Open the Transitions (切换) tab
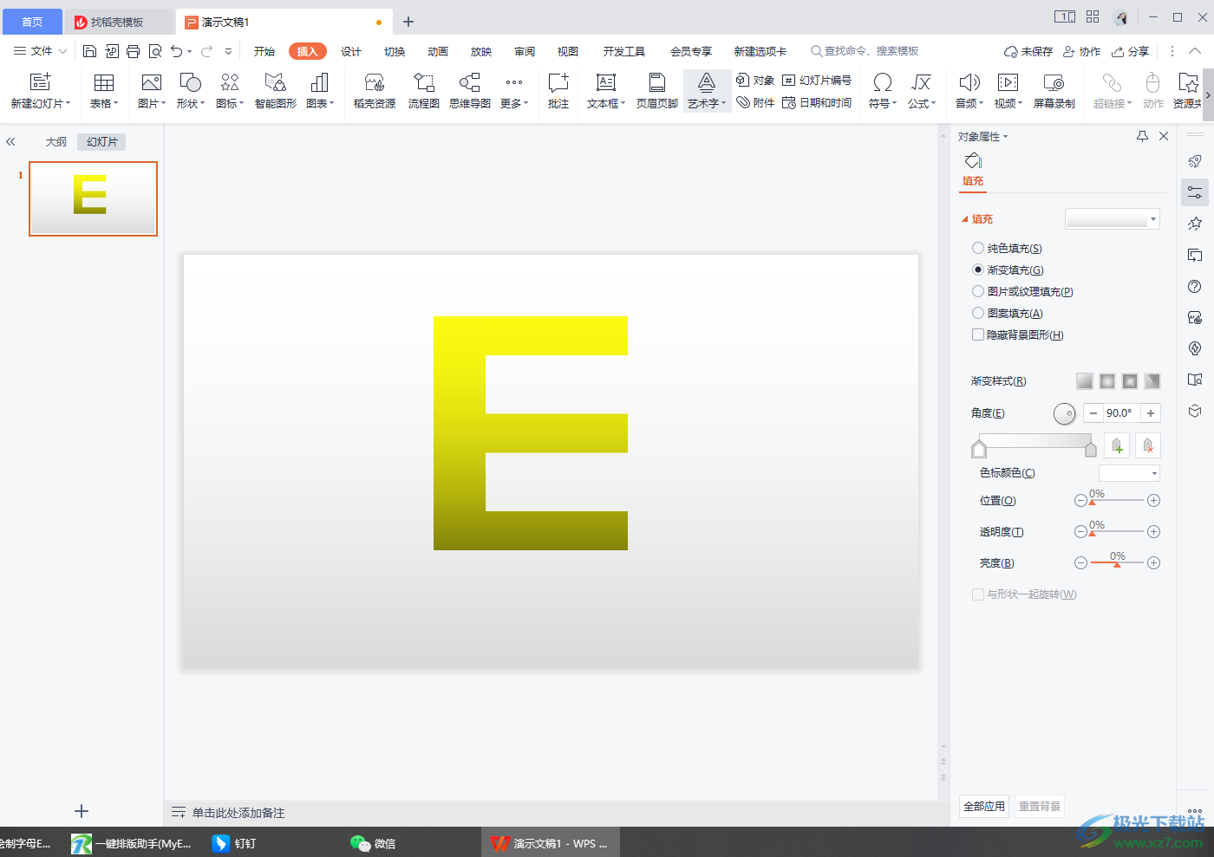The width and height of the screenshot is (1214, 857). (395, 51)
